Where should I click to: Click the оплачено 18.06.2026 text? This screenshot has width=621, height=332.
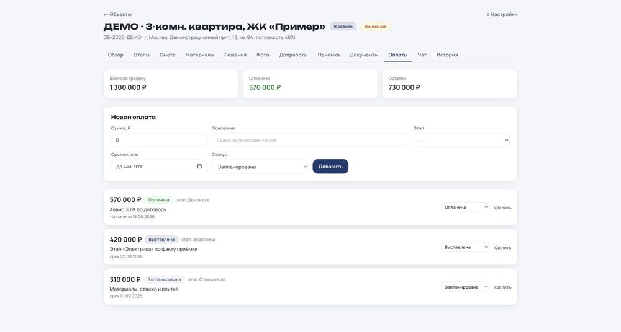(x=132, y=217)
